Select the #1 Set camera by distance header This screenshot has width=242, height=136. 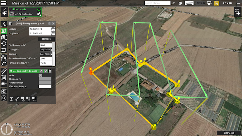pyautogui.click(x=24, y=71)
